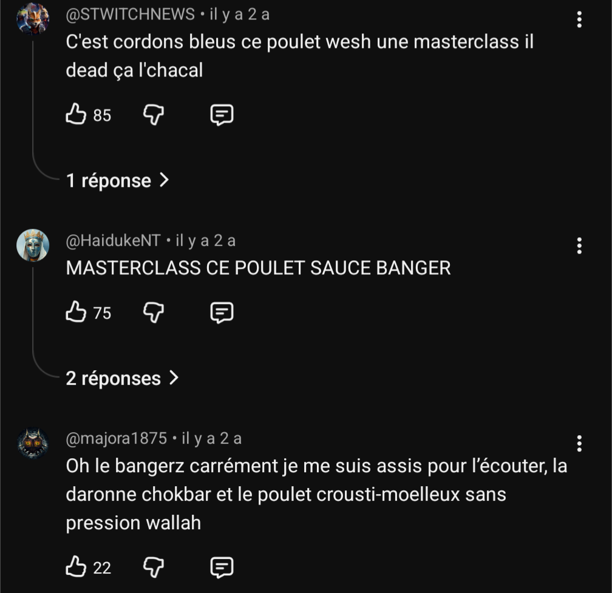This screenshot has width=612, height=593.
Task: Open the @majora1875 channel link
Action: (x=116, y=438)
